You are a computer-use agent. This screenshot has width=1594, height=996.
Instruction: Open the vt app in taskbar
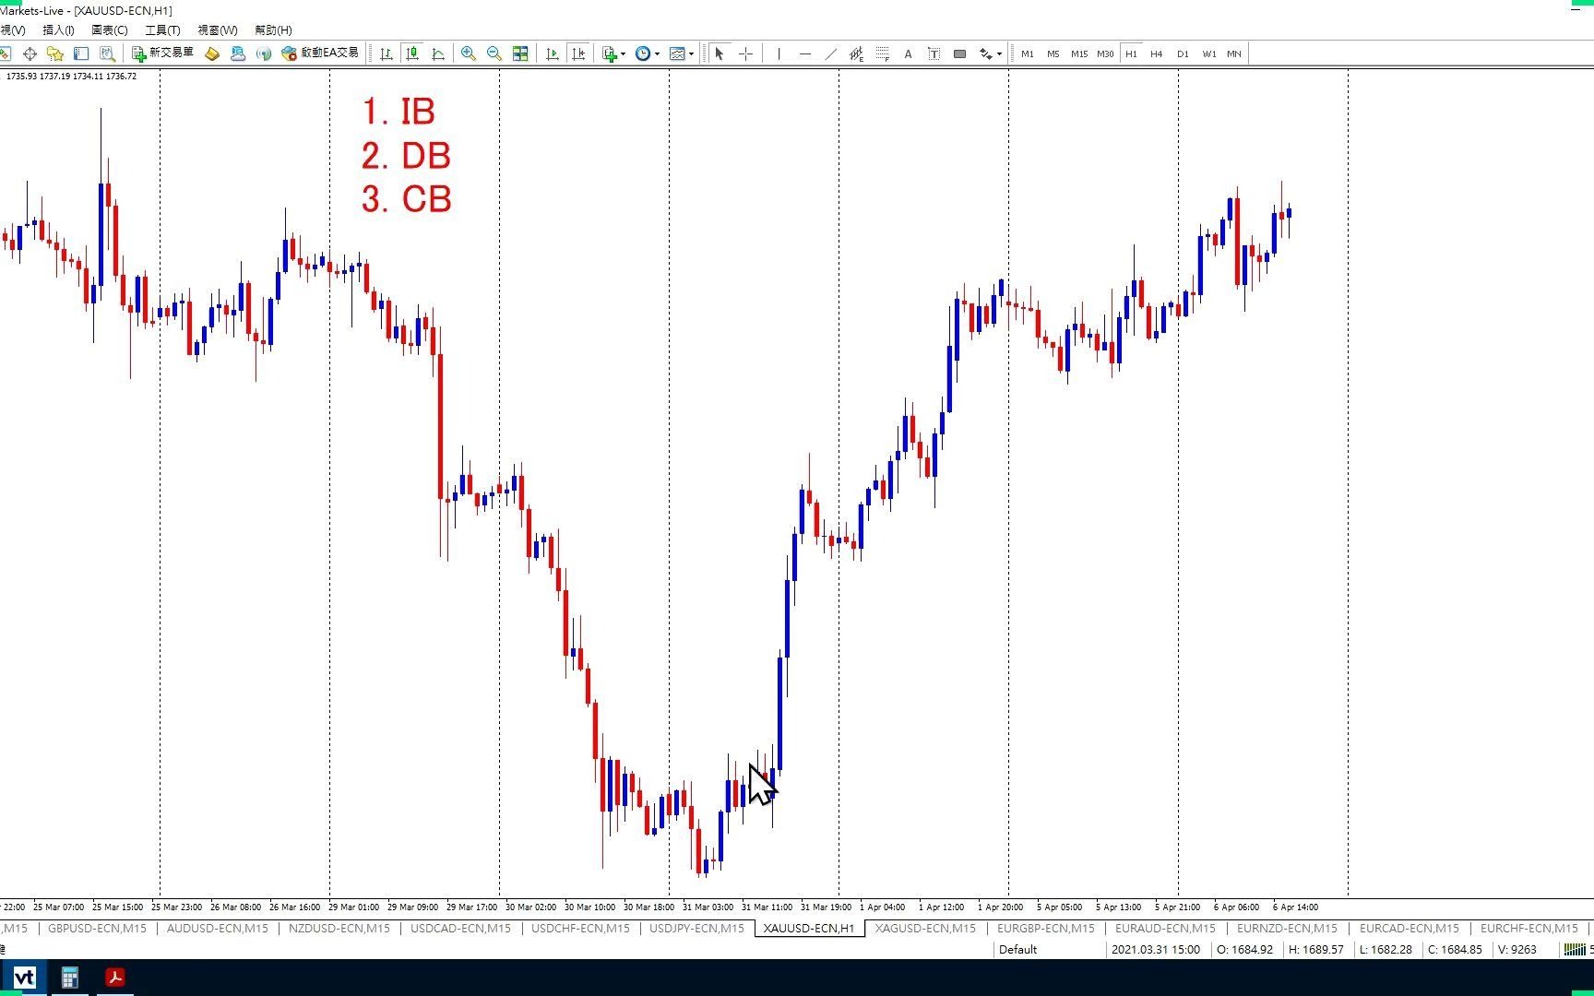24,978
